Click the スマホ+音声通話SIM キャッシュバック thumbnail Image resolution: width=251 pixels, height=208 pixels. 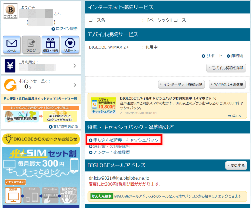104,105
